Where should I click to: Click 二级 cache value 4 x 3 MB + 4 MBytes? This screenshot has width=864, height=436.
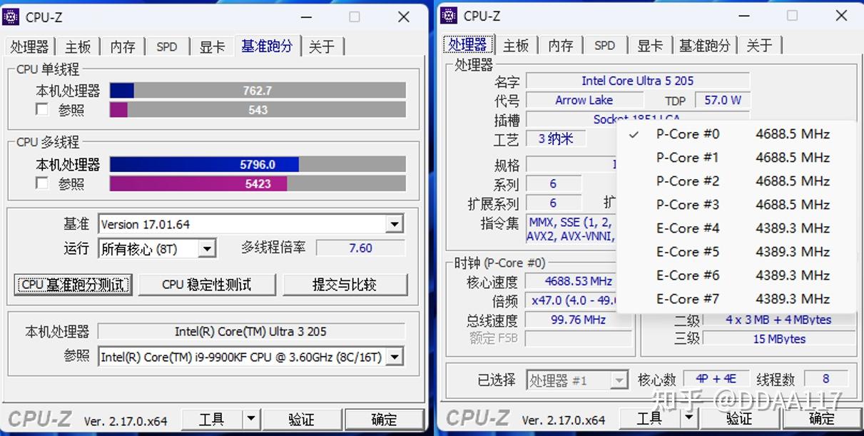tap(779, 320)
